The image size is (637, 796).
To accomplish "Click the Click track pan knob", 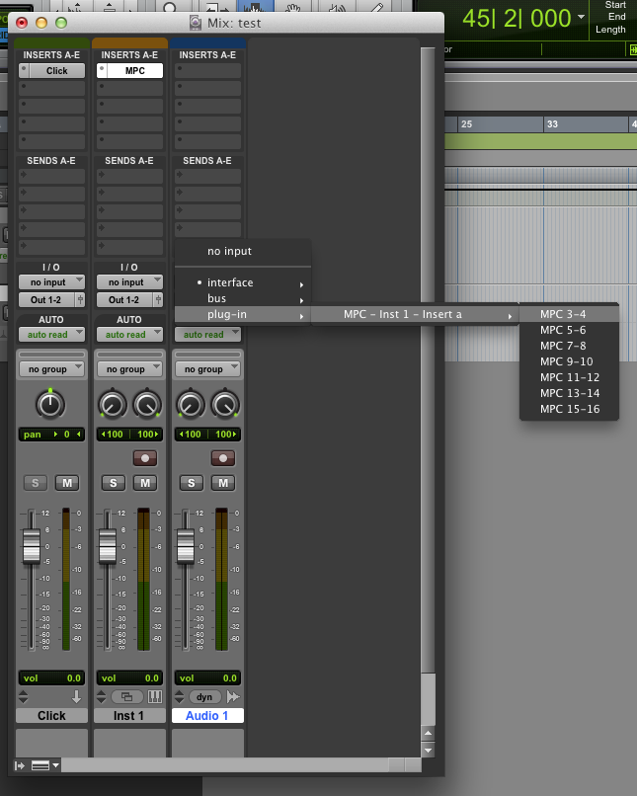I will 50,403.
